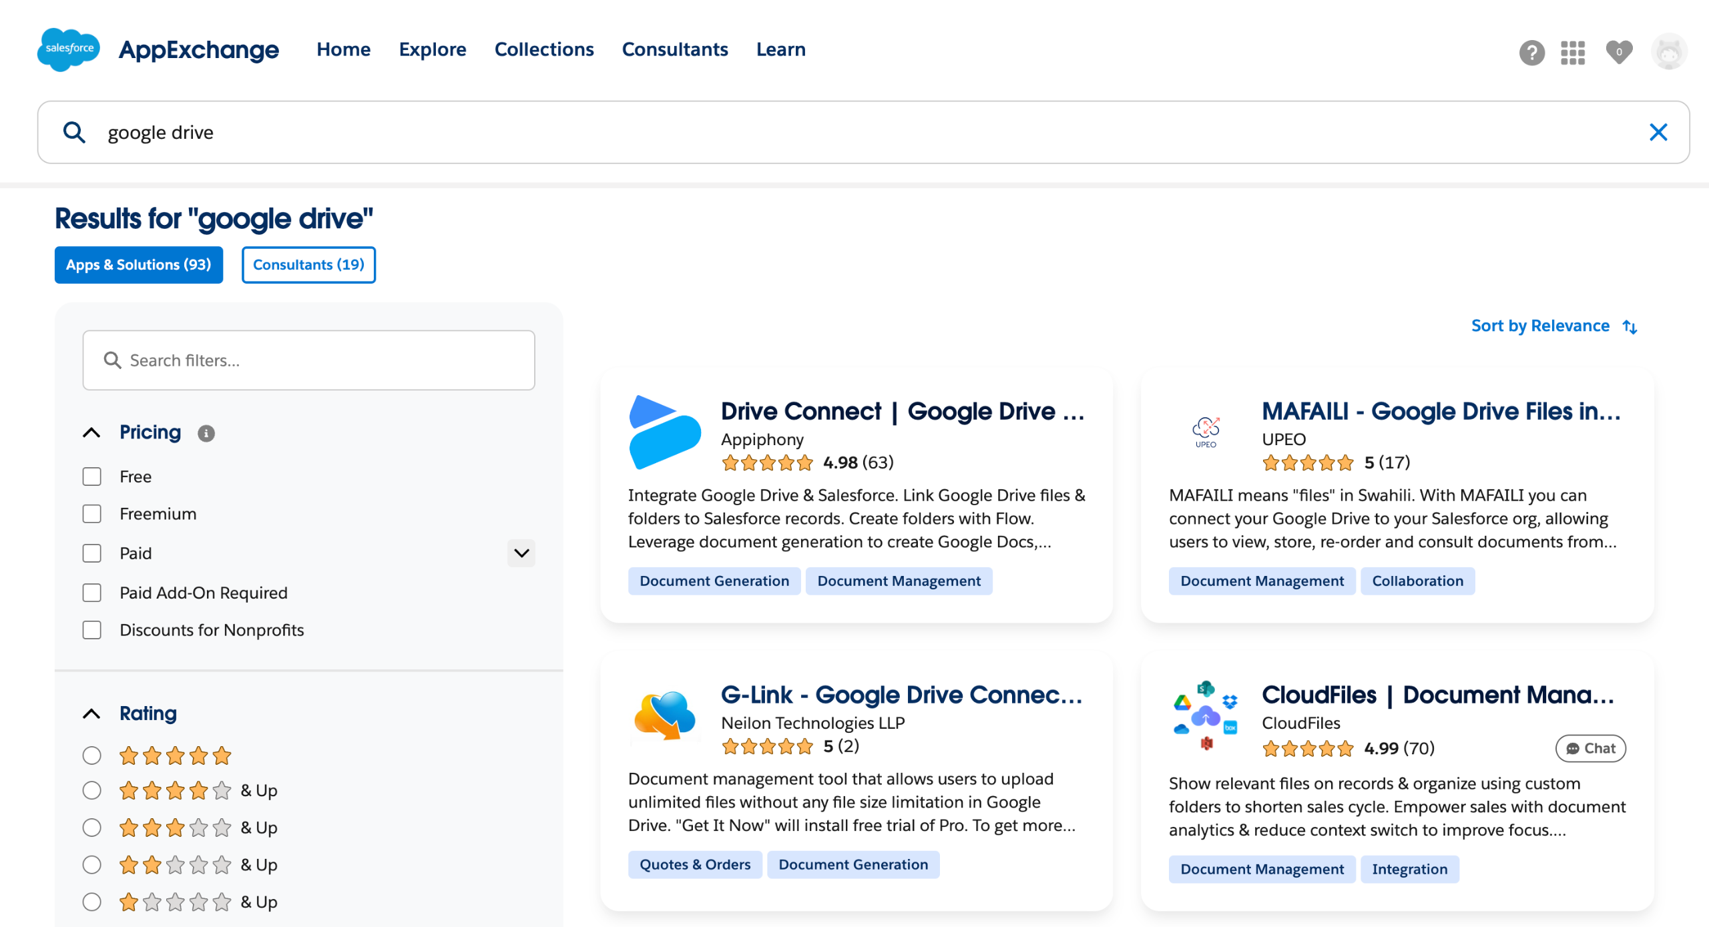Click the Pricing info icon
Viewport: 1709px width, 927px height.
click(x=206, y=434)
